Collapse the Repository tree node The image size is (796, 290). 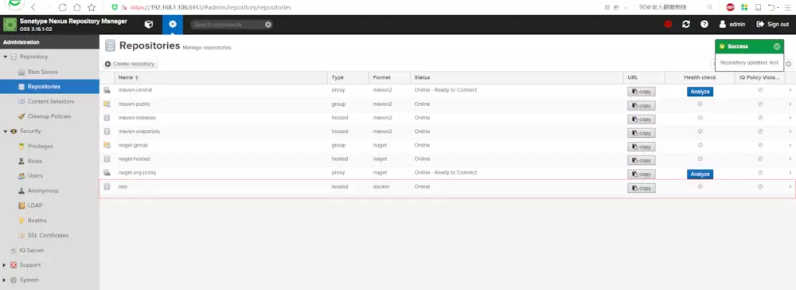[5, 57]
